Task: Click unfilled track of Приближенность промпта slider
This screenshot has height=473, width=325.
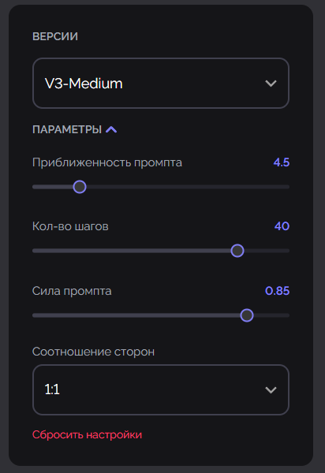Action: tap(188, 187)
